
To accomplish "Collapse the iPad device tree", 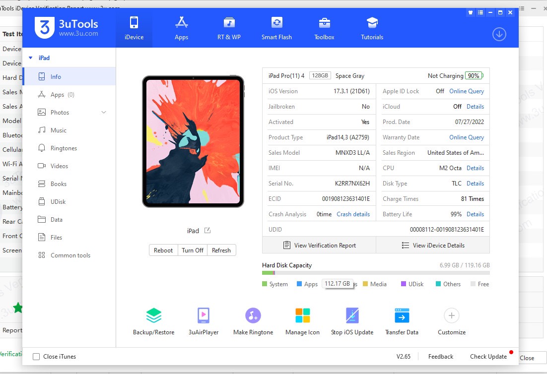I will pyautogui.click(x=31, y=58).
